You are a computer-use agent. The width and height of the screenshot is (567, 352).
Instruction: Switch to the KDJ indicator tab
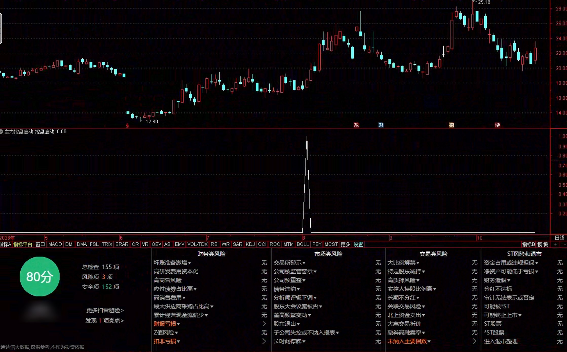(250, 244)
